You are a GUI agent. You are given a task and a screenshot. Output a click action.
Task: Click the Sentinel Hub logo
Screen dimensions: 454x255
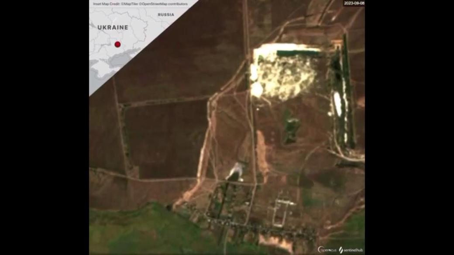[x=351, y=250]
